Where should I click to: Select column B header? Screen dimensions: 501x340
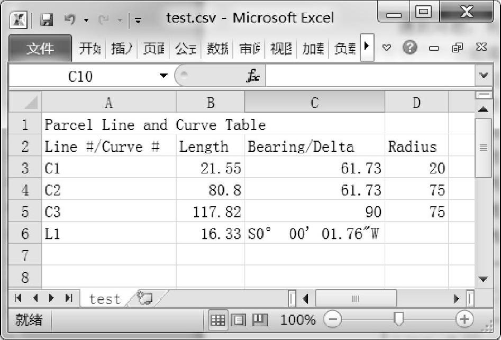(x=210, y=103)
